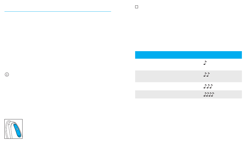Click the single musical note icon
Viewport: 246px width, 162px height.
205,63
